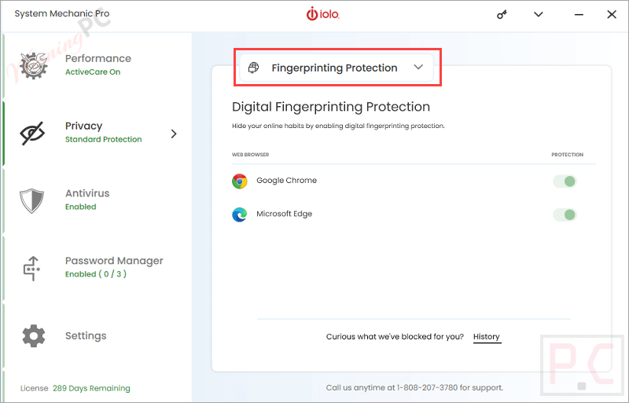Click Enabled ( 0 / 3 ) status text
Screen dimensions: 629x403
[96, 274]
